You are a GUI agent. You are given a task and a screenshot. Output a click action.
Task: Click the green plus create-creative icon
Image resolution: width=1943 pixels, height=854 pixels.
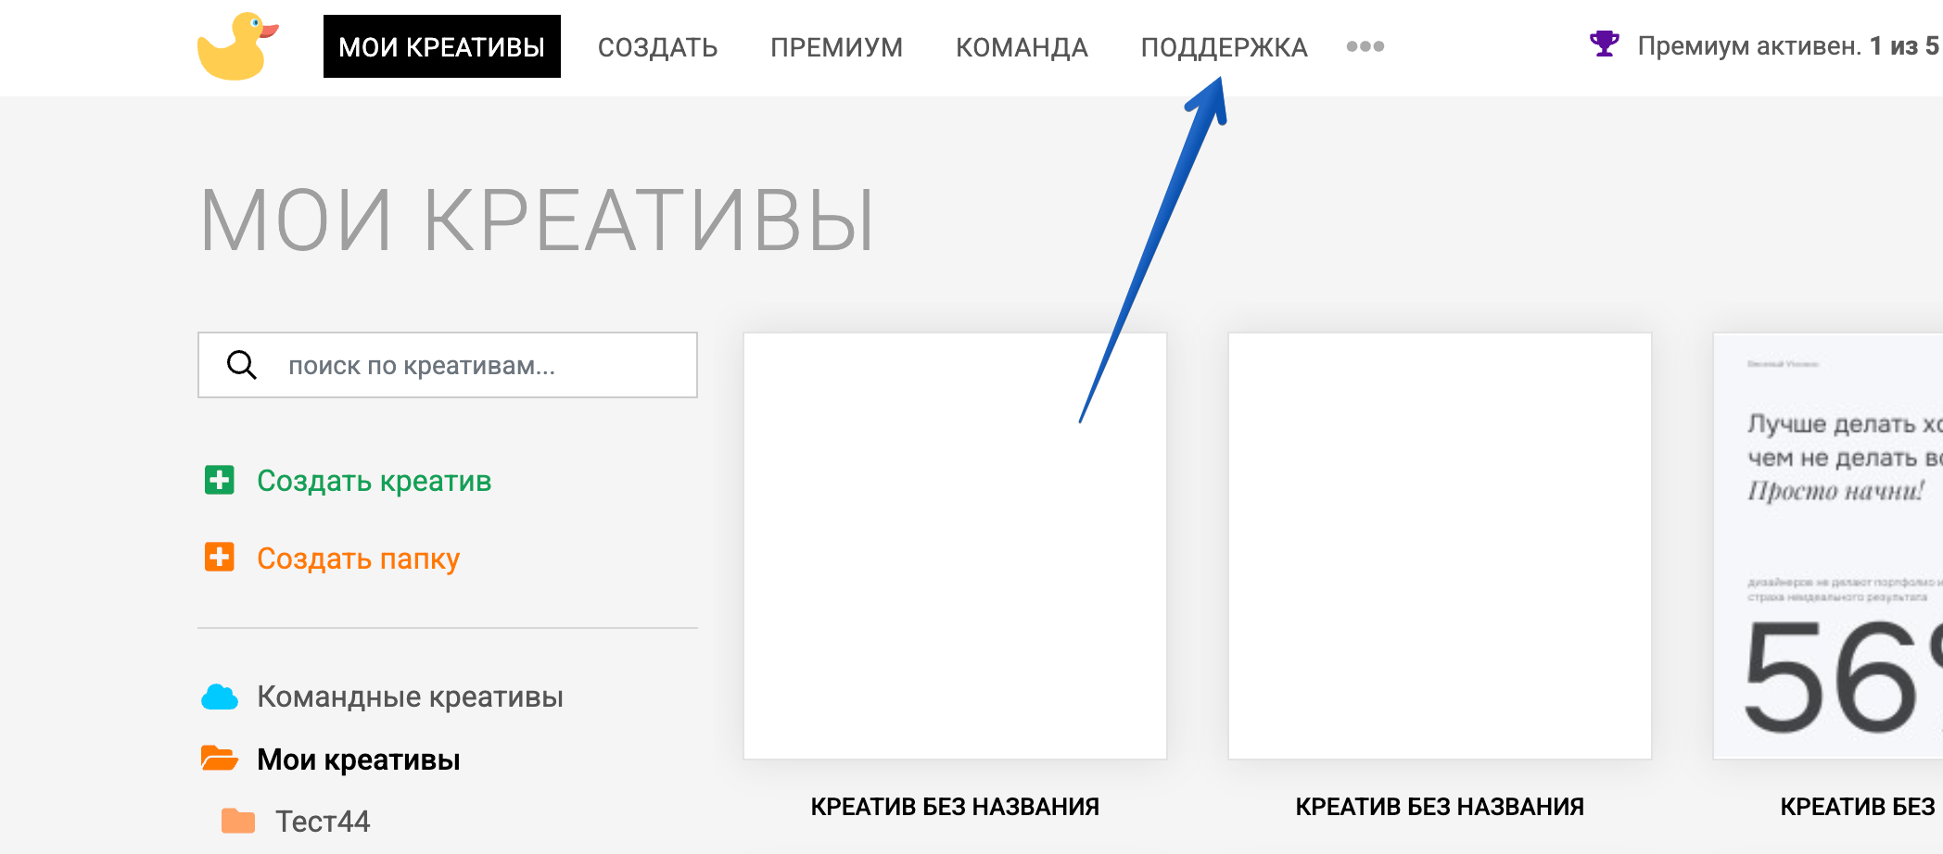pos(220,480)
